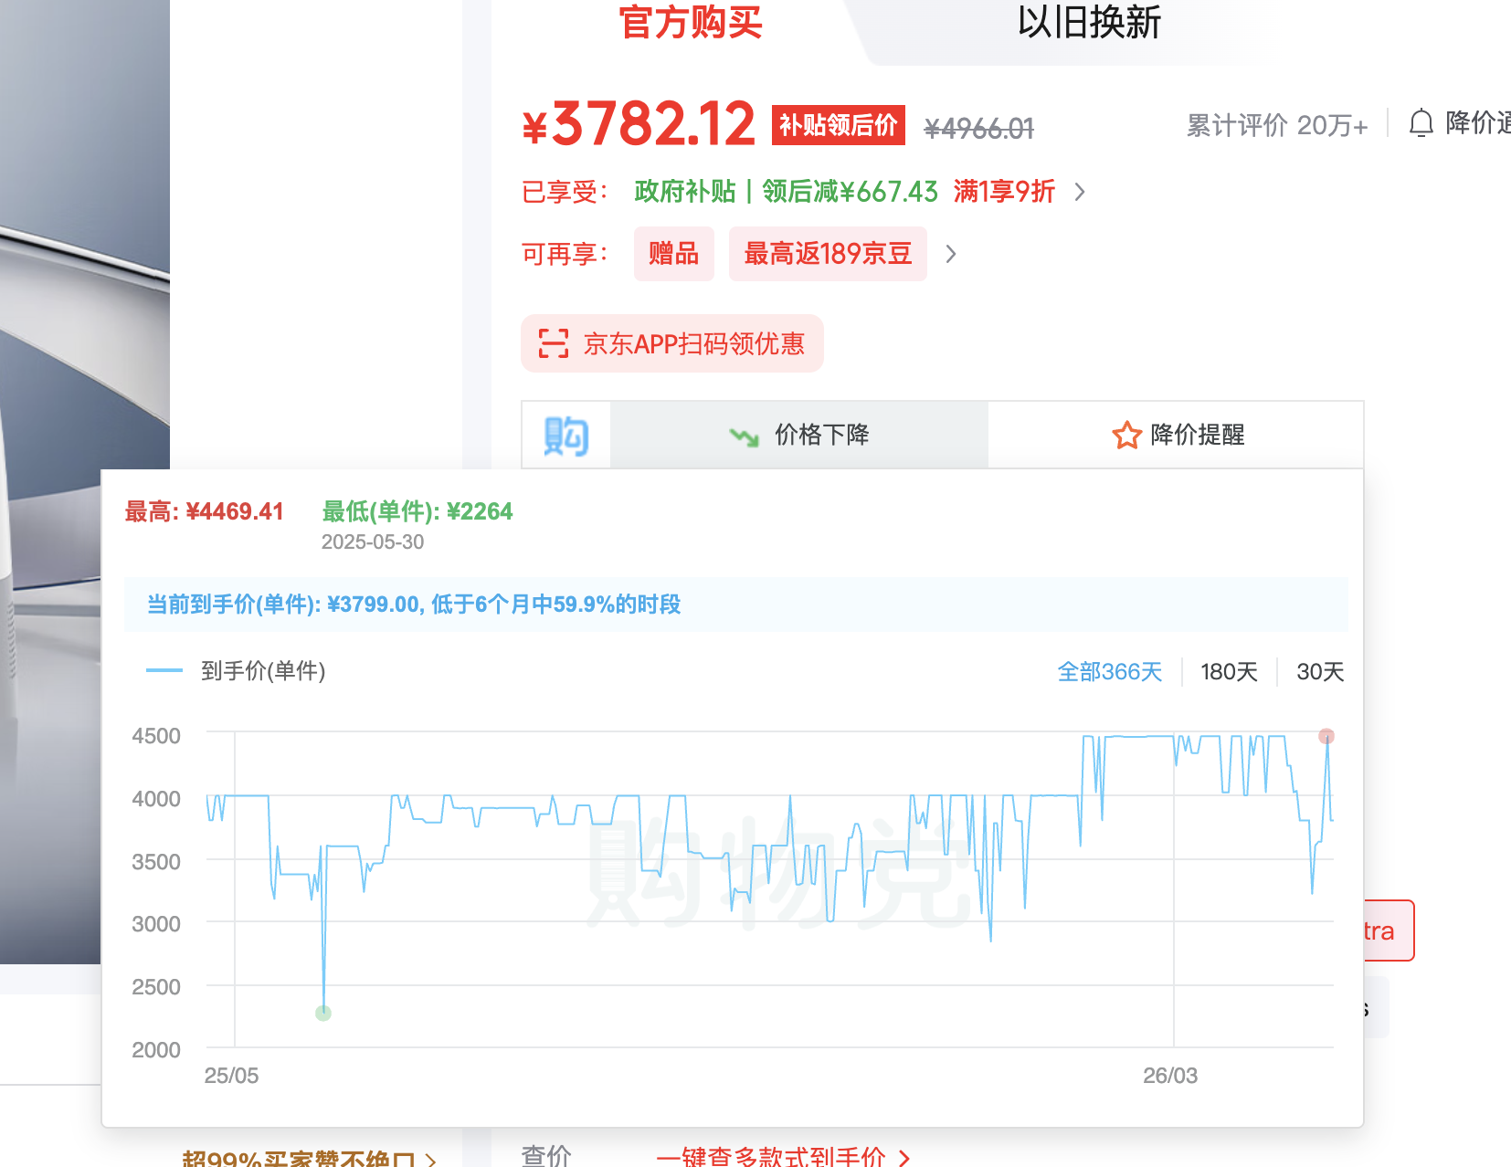Click the price drop bell icon
The height and width of the screenshot is (1167, 1511).
tap(1421, 123)
